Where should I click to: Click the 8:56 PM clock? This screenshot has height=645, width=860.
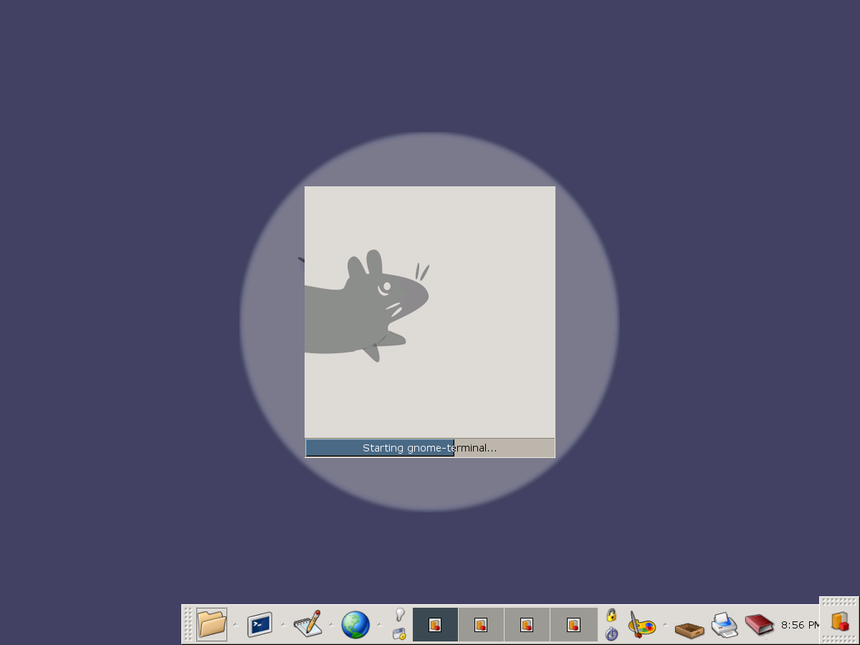(x=800, y=625)
